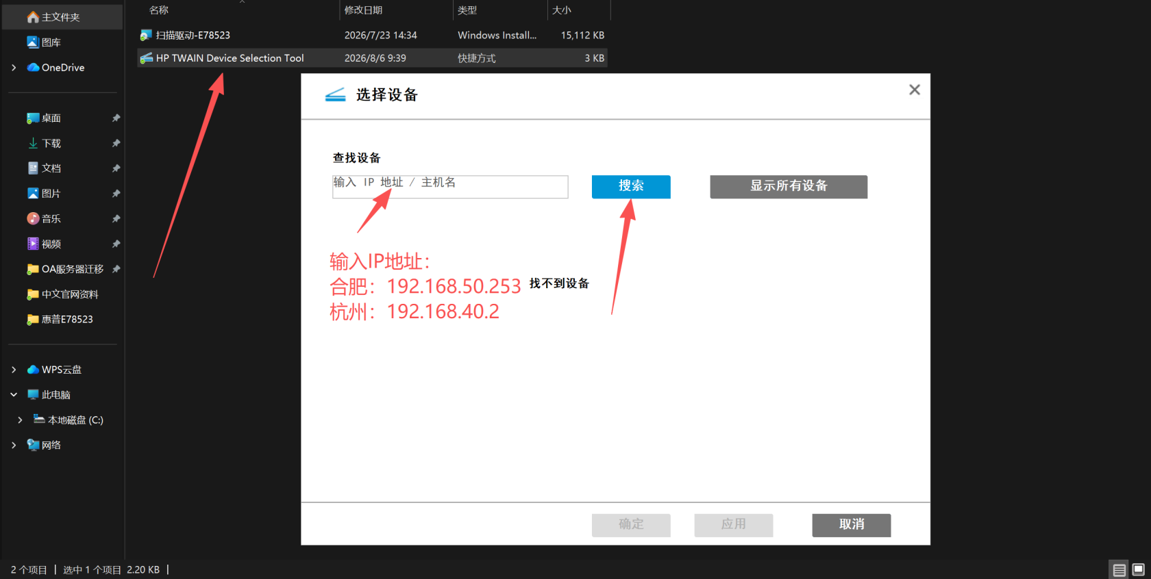Screen dimensions: 1151x579
Task: Select the 扫描驱动-E78523 file row
Action: 373,35
